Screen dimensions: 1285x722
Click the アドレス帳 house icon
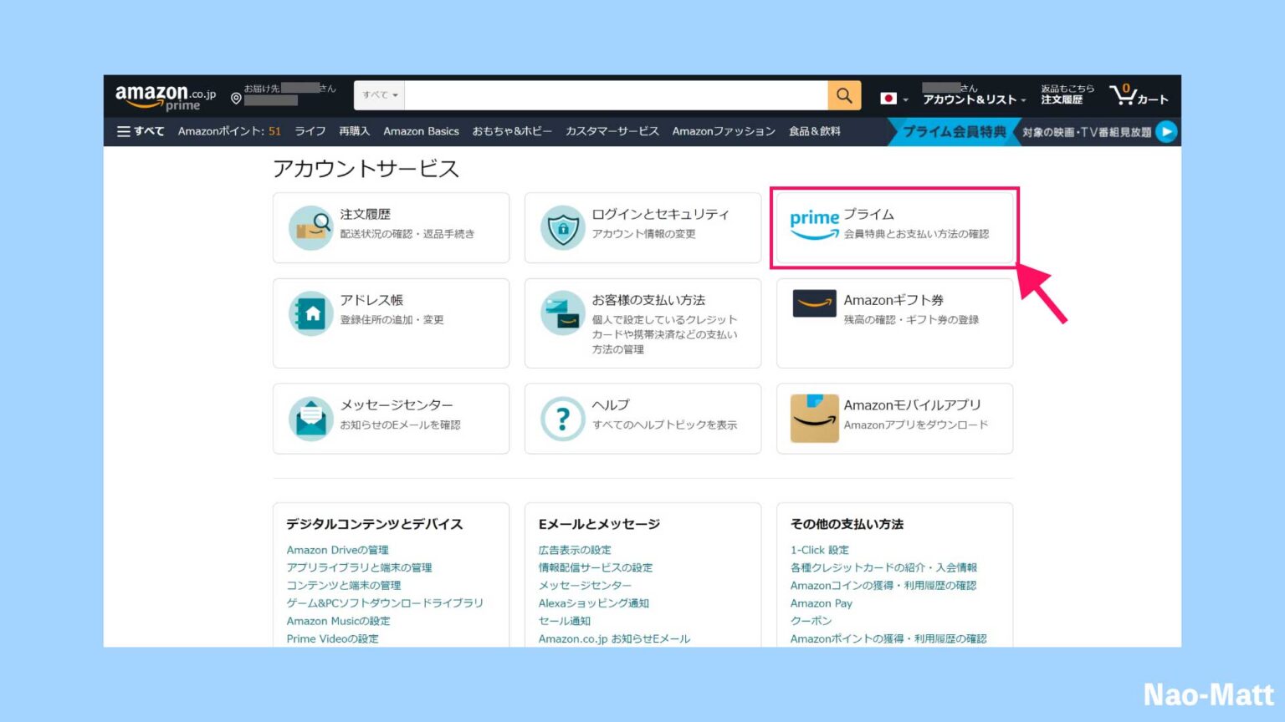(x=310, y=313)
